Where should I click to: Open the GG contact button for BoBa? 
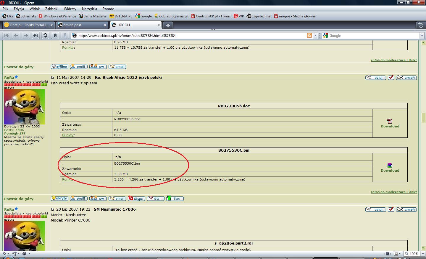pyautogui.click(x=156, y=199)
